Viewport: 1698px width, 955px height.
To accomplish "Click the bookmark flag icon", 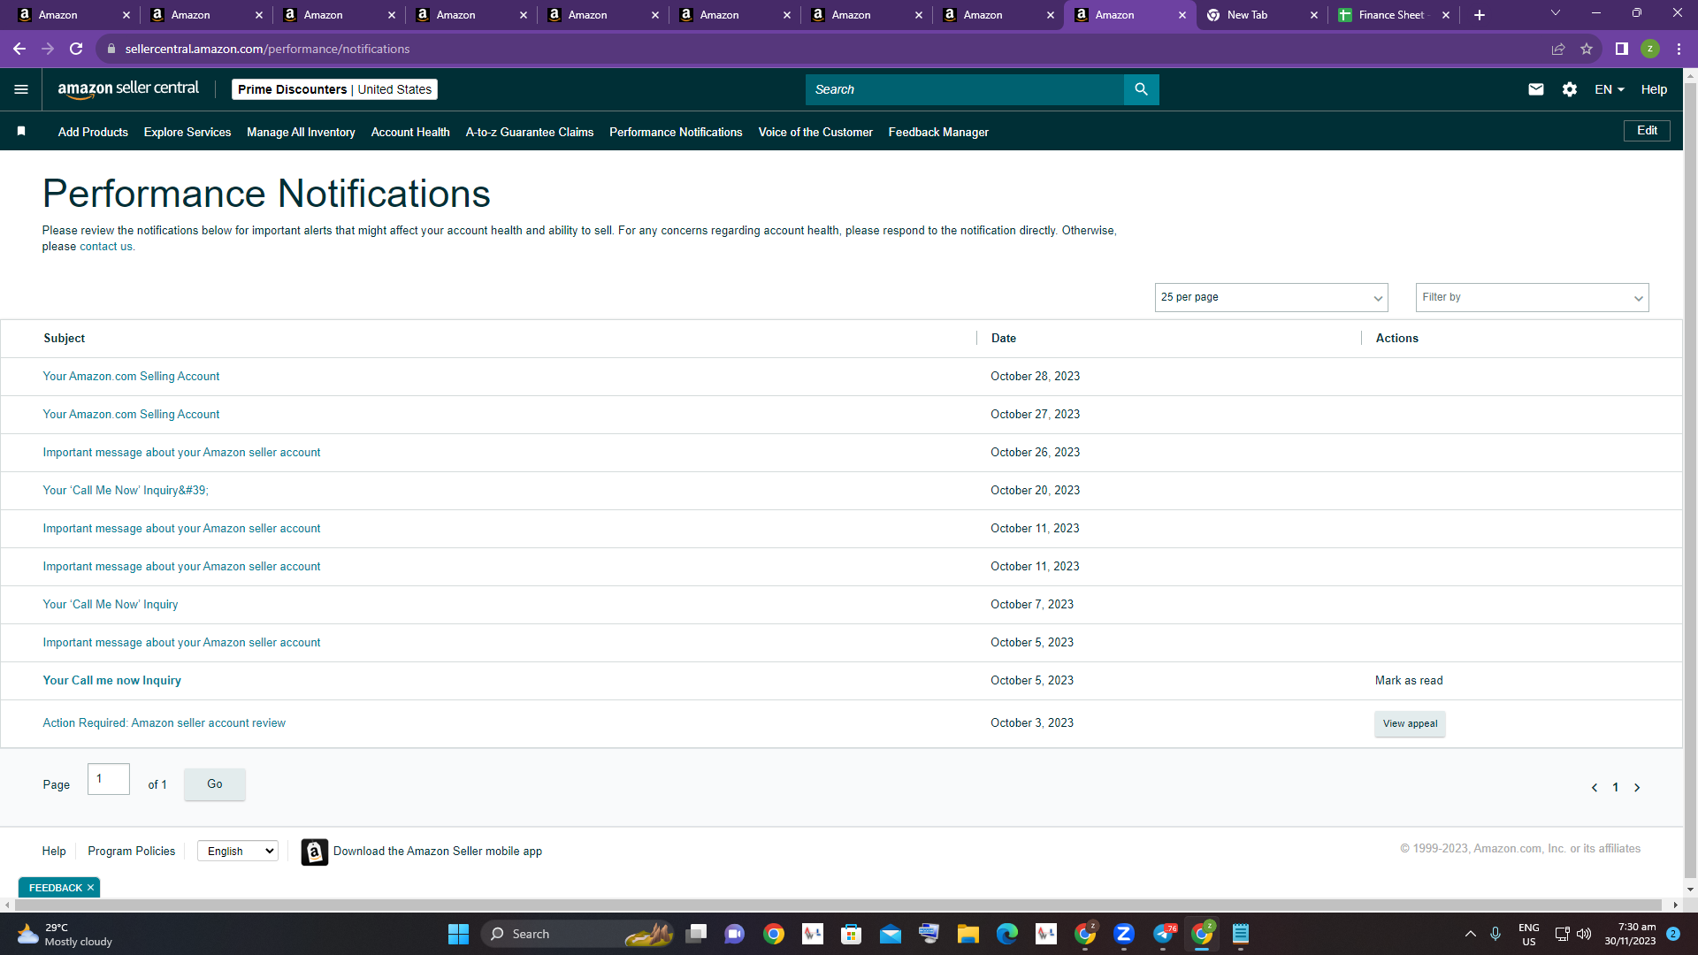I will pyautogui.click(x=21, y=131).
